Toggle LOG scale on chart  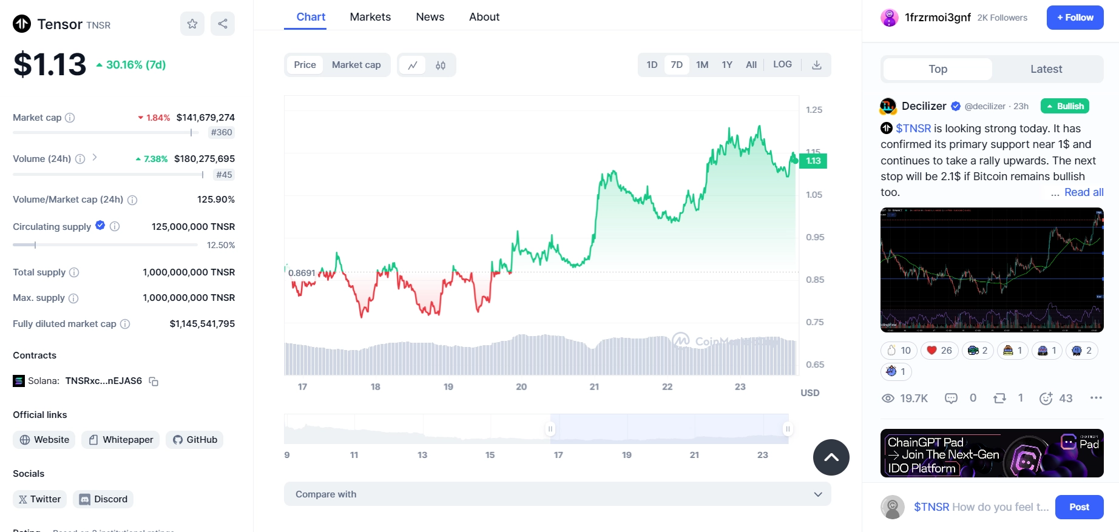(782, 65)
